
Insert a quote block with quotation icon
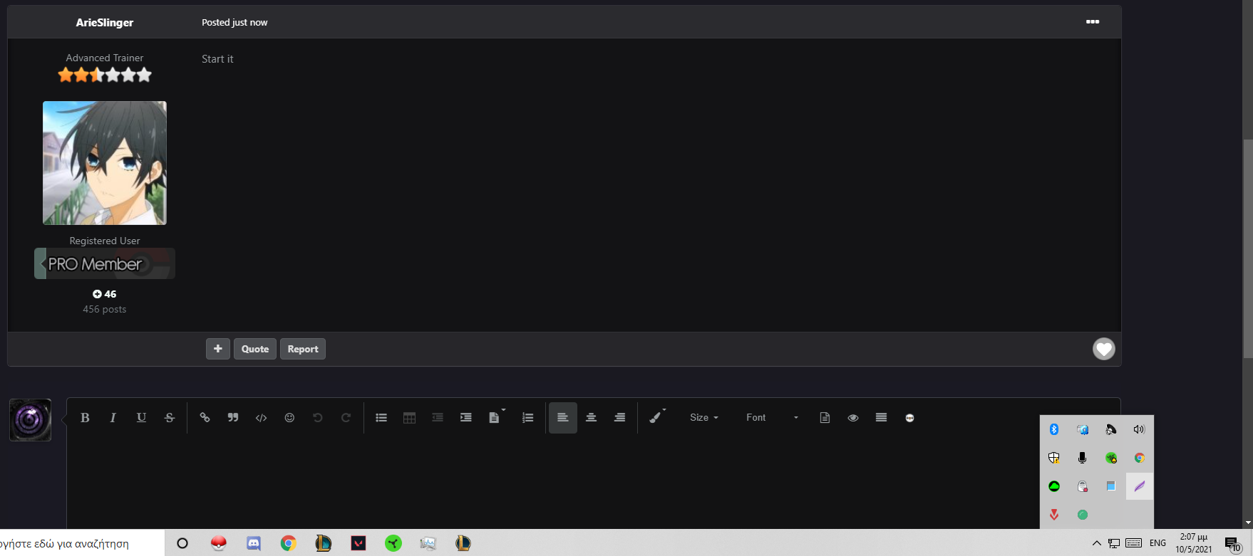click(x=233, y=418)
